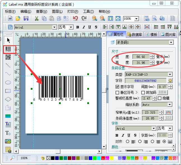The width and height of the screenshot is (181, 165).
Task: Click the barcode characters input field
Action: pos(145,80)
